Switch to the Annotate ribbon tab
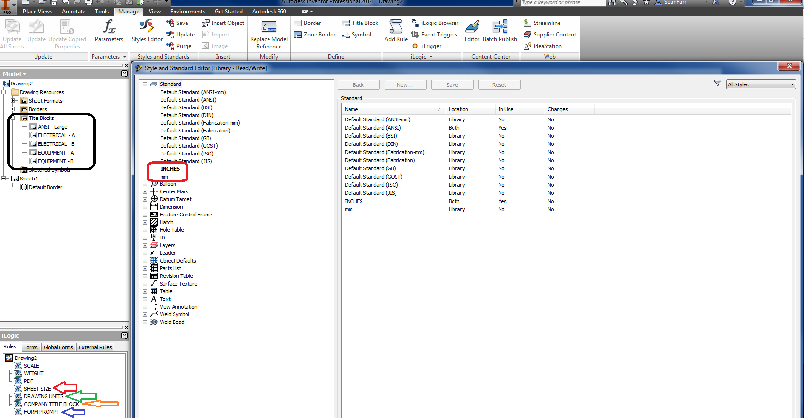Image resolution: width=804 pixels, height=418 pixels. coord(73,12)
